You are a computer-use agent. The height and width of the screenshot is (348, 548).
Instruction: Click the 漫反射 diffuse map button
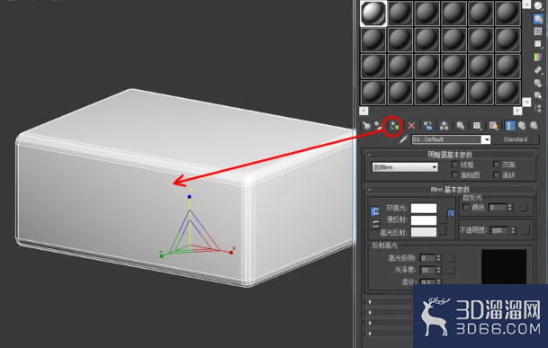443,220
